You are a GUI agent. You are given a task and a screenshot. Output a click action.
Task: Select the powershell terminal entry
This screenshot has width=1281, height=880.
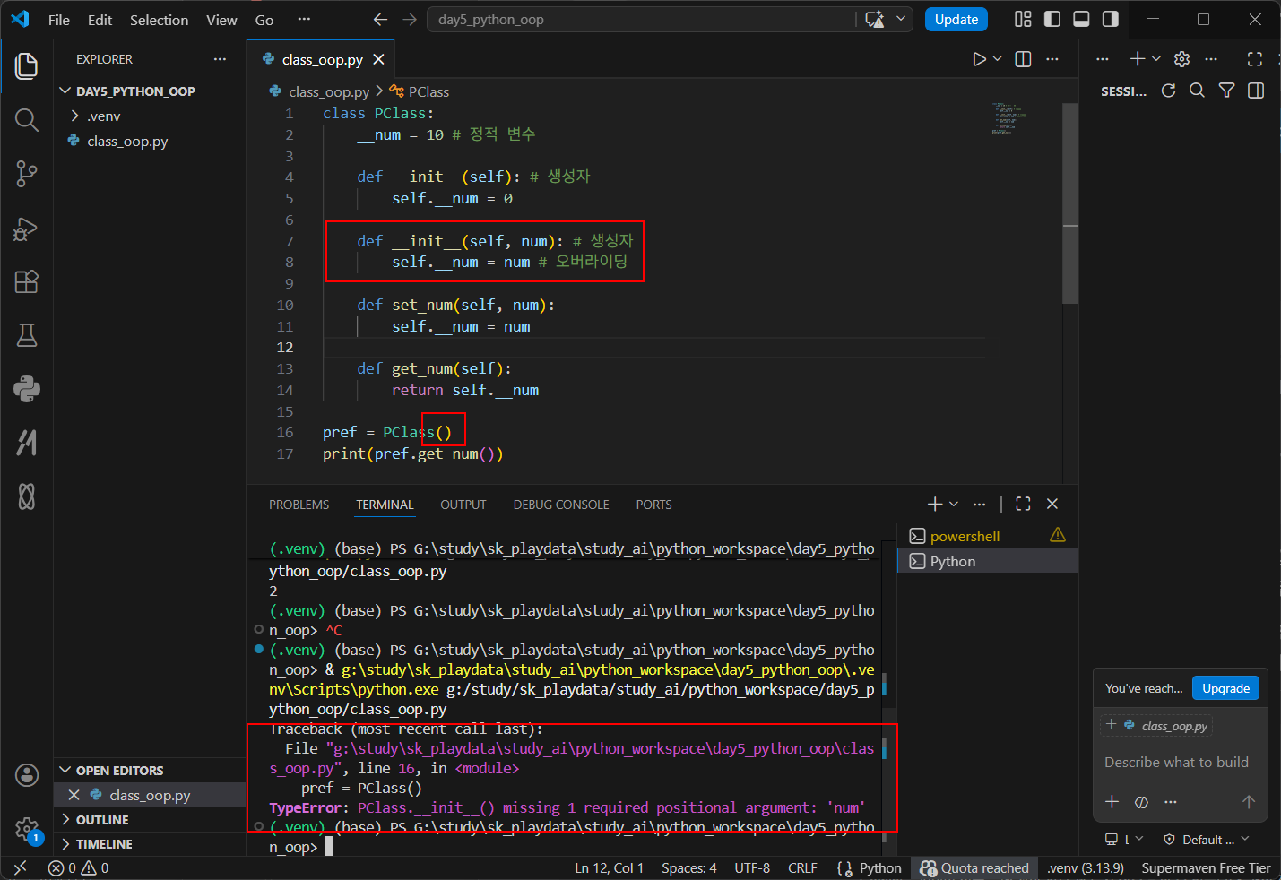coord(988,536)
